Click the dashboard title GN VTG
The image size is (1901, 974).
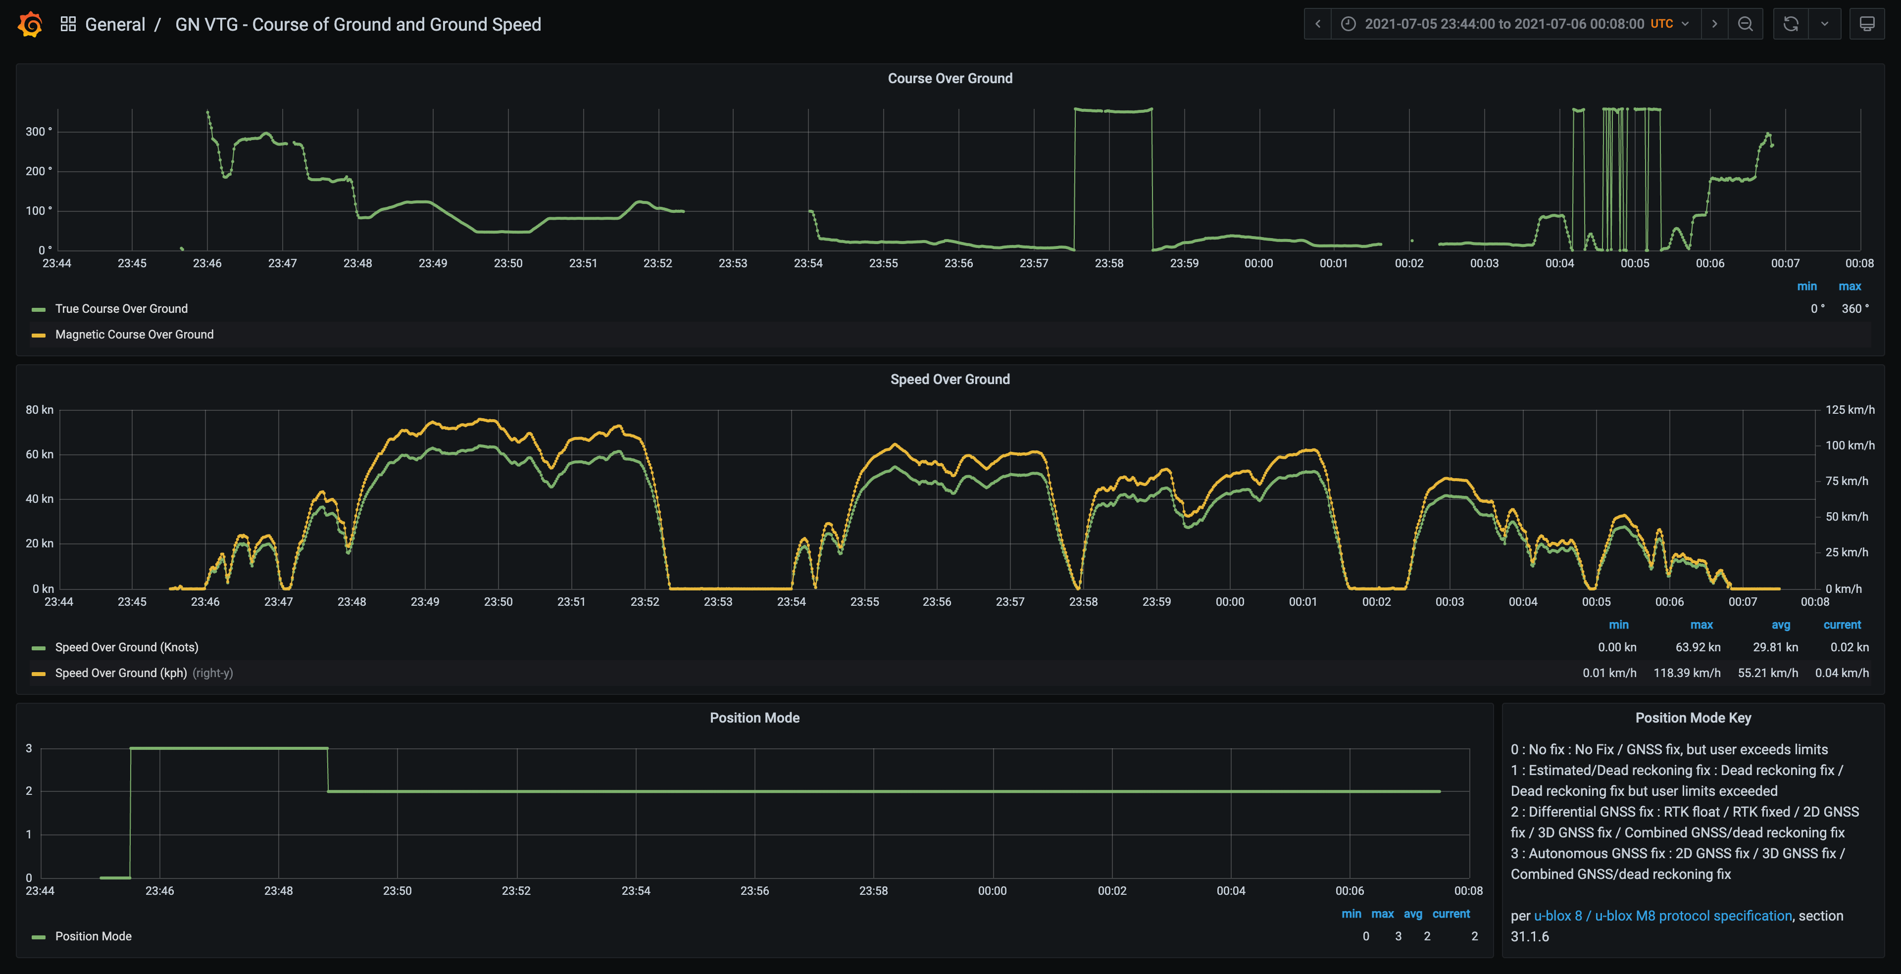click(358, 24)
